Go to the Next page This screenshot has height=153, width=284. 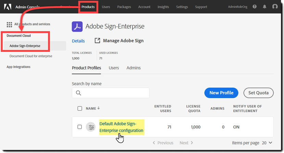186,143
